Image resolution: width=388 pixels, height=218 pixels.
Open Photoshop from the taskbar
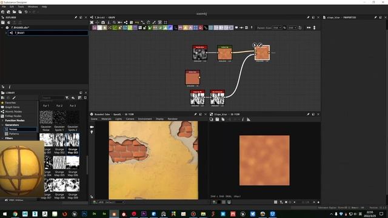(x=84, y=214)
